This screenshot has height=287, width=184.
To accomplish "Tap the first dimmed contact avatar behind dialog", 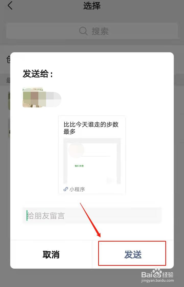I will [x=9, y=101].
